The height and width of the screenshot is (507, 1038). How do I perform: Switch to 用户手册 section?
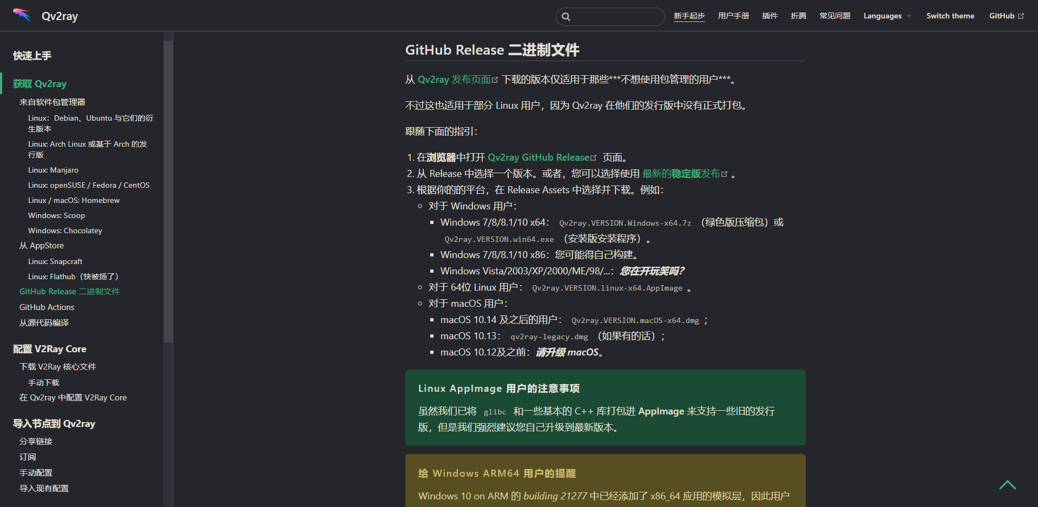733,16
